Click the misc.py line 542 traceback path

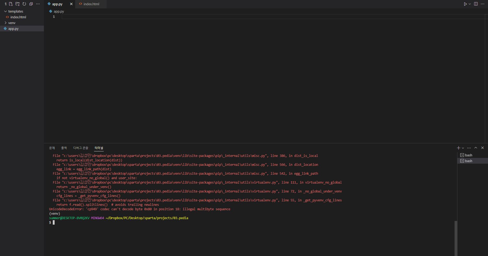pyautogui.click(x=185, y=173)
